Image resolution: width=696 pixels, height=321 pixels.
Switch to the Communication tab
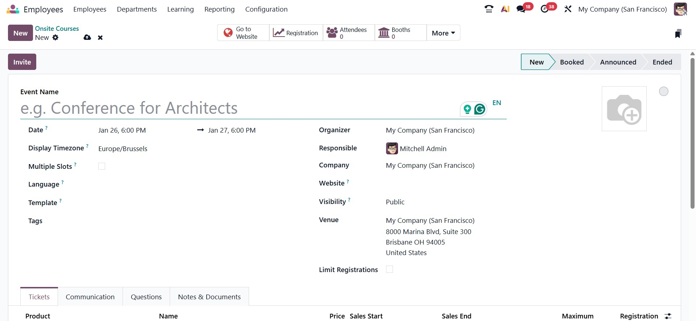tap(90, 297)
